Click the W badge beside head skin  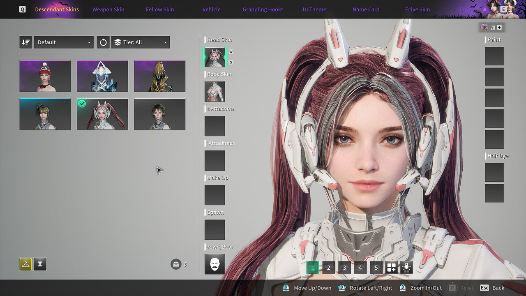point(231,52)
